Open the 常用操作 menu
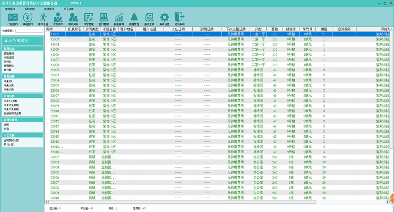This screenshot has width=394, height=212. pyautogui.click(x=10, y=8)
